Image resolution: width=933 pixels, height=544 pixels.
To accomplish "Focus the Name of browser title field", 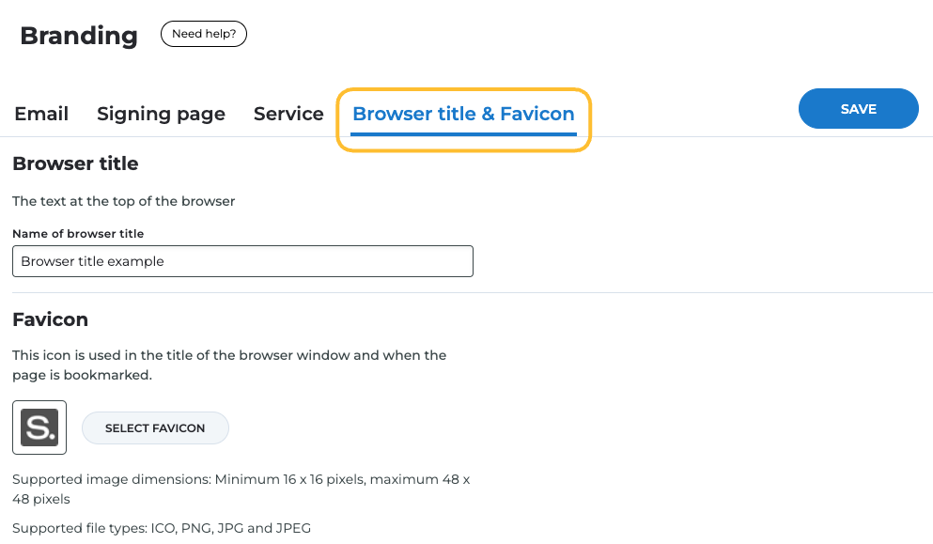I will point(242,261).
